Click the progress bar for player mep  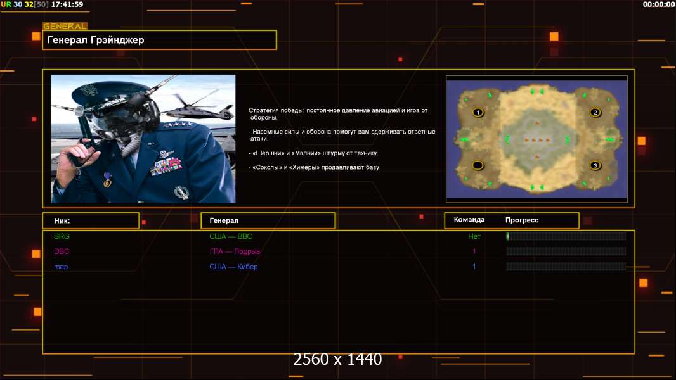(x=566, y=267)
